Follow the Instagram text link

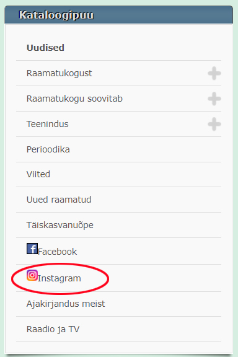[x=59, y=278]
